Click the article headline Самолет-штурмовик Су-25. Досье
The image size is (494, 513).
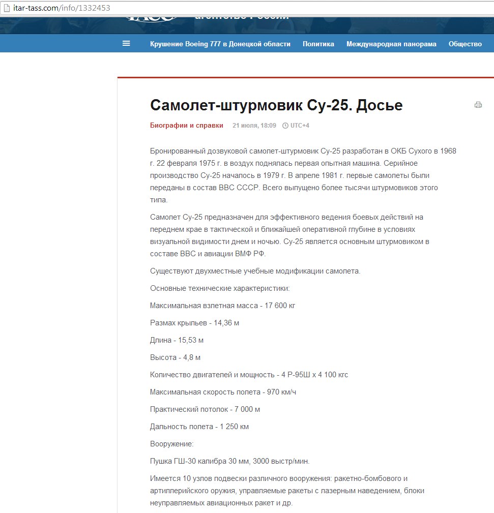pyautogui.click(x=276, y=105)
